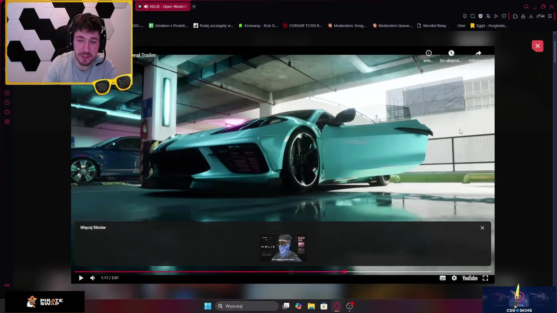This screenshot has height=313, width=557.
Task: Open Moderation: Song... bookmark
Action: (347, 26)
